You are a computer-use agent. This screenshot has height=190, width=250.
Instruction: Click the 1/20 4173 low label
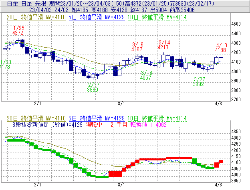tap(6, 64)
